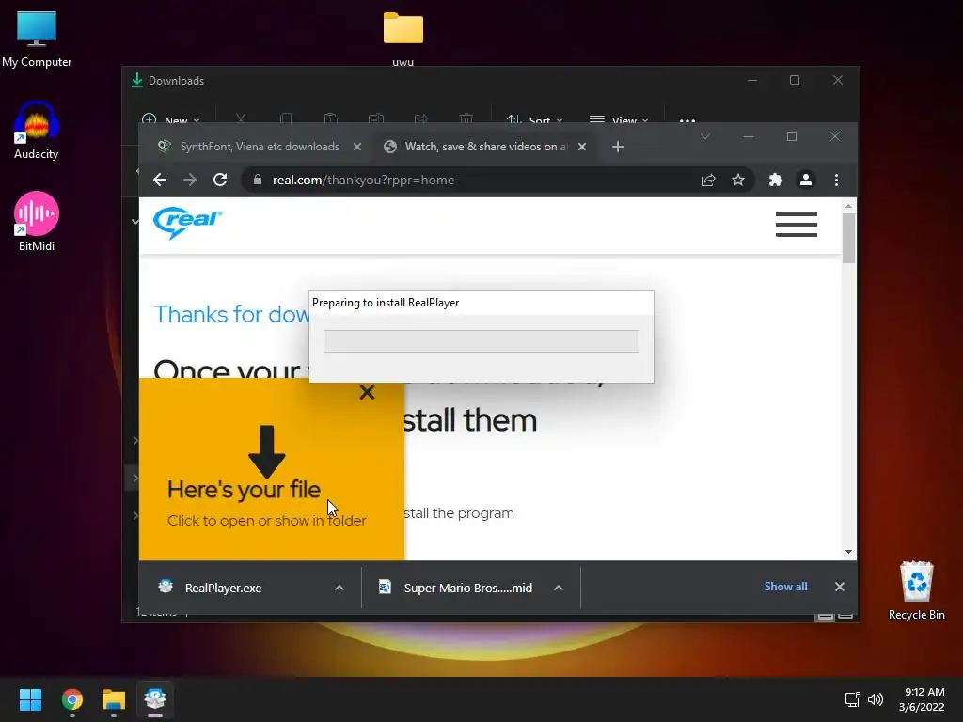The width and height of the screenshot is (963, 722).
Task: Open the Chrome profile avatar
Action: coord(806,180)
